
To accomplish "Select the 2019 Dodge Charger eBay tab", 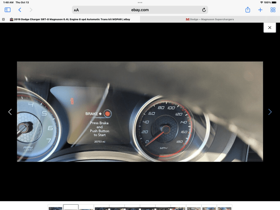I will click(x=70, y=19).
